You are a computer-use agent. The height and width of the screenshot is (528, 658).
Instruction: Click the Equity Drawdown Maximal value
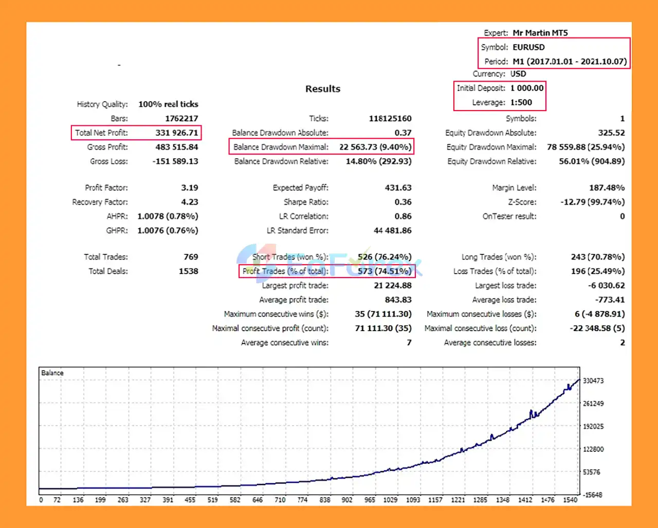point(586,147)
